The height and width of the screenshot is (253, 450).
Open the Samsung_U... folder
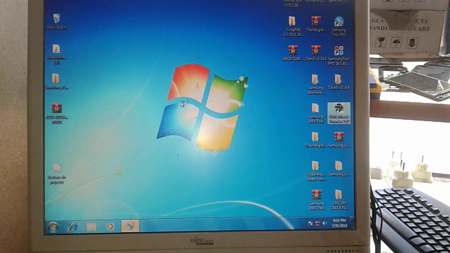tap(339, 168)
